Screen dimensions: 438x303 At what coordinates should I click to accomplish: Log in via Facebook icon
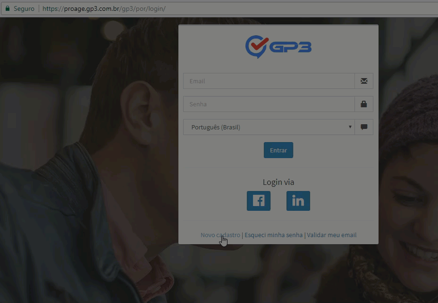[x=258, y=201]
